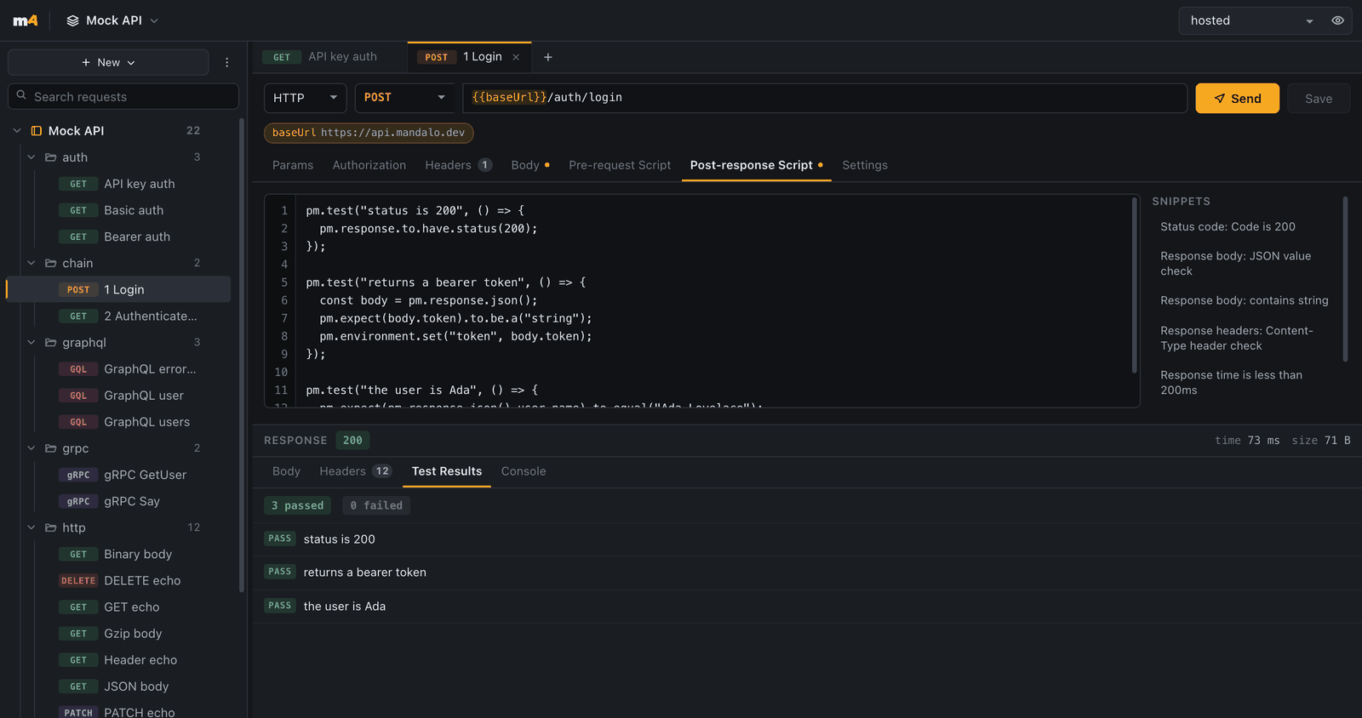Click the script editor vertical scrollbar

tap(1134, 285)
